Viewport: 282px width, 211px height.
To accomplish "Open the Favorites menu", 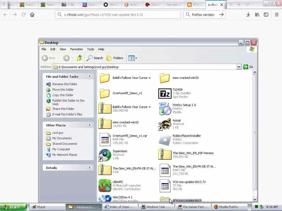I will [x=77, y=49].
